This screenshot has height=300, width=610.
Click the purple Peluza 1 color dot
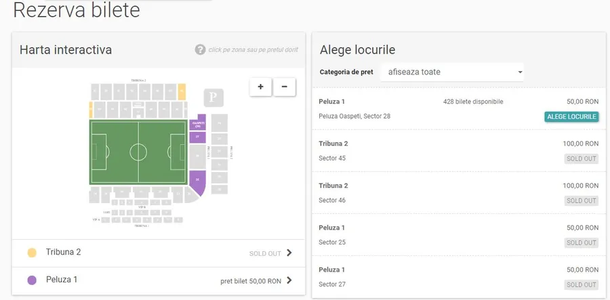(32, 280)
